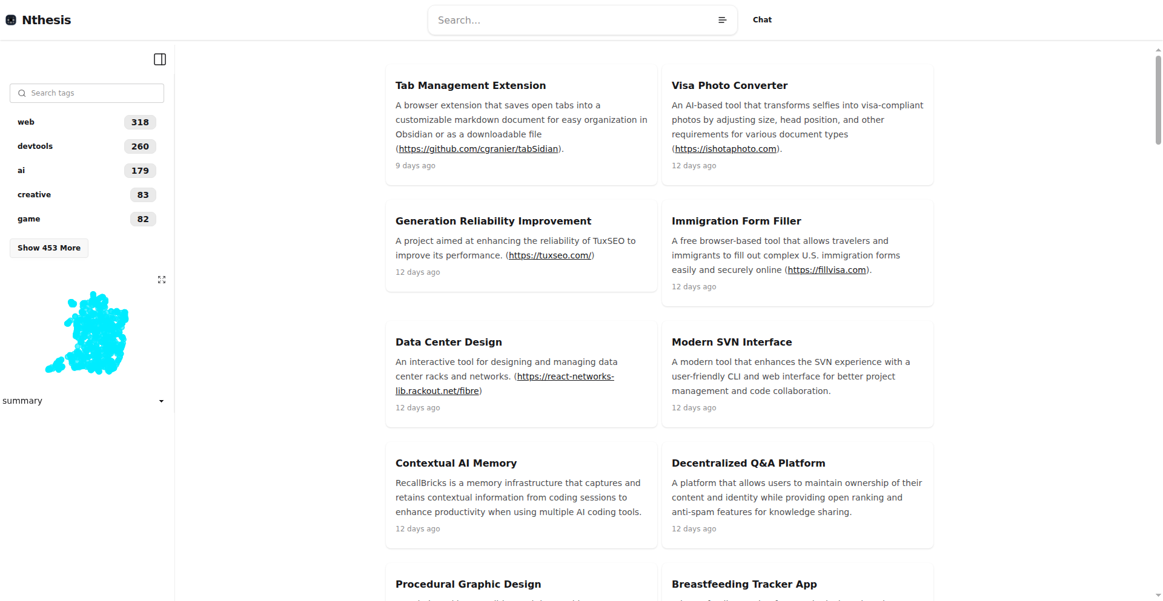Viewport: 1163px width, 601px height.
Task: Click the cyan scatter plot cluster
Action: pyautogui.click(x=97, y=333)
